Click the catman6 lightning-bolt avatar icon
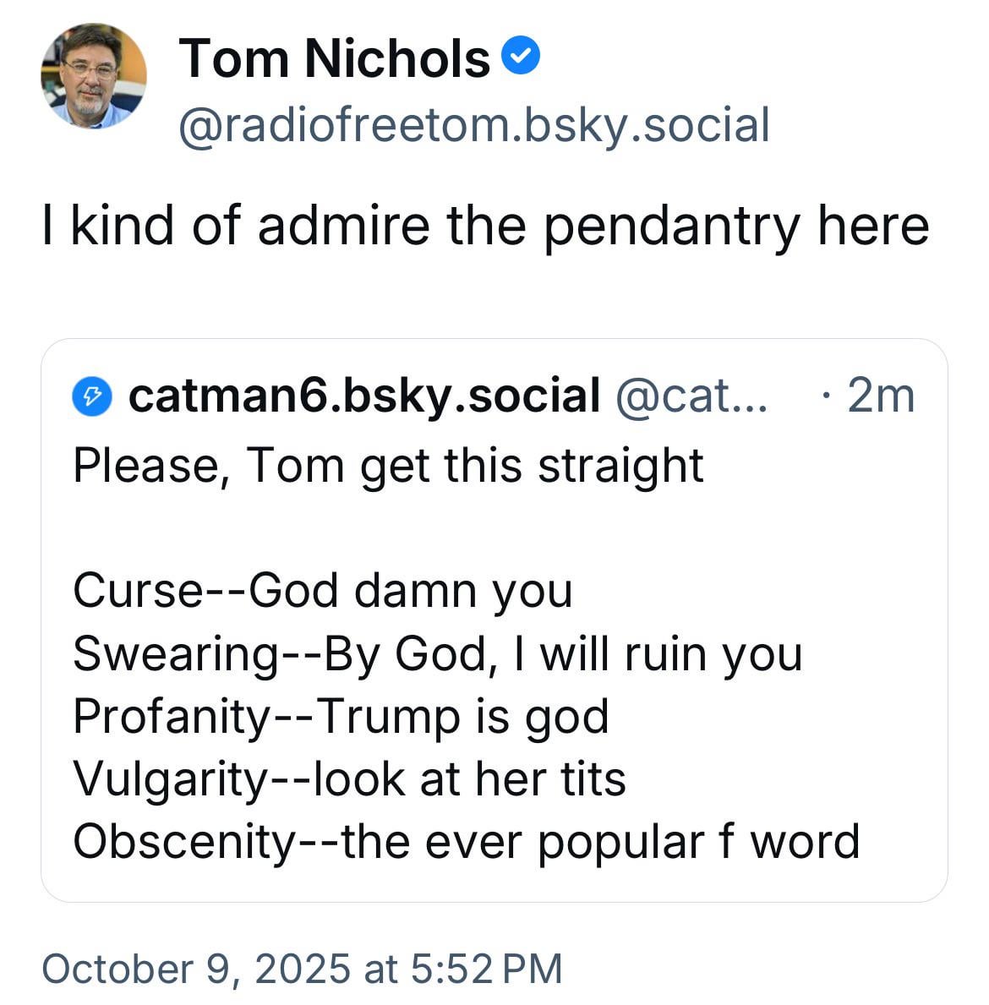The image size is (989, 1005). [x=93, y=395]
